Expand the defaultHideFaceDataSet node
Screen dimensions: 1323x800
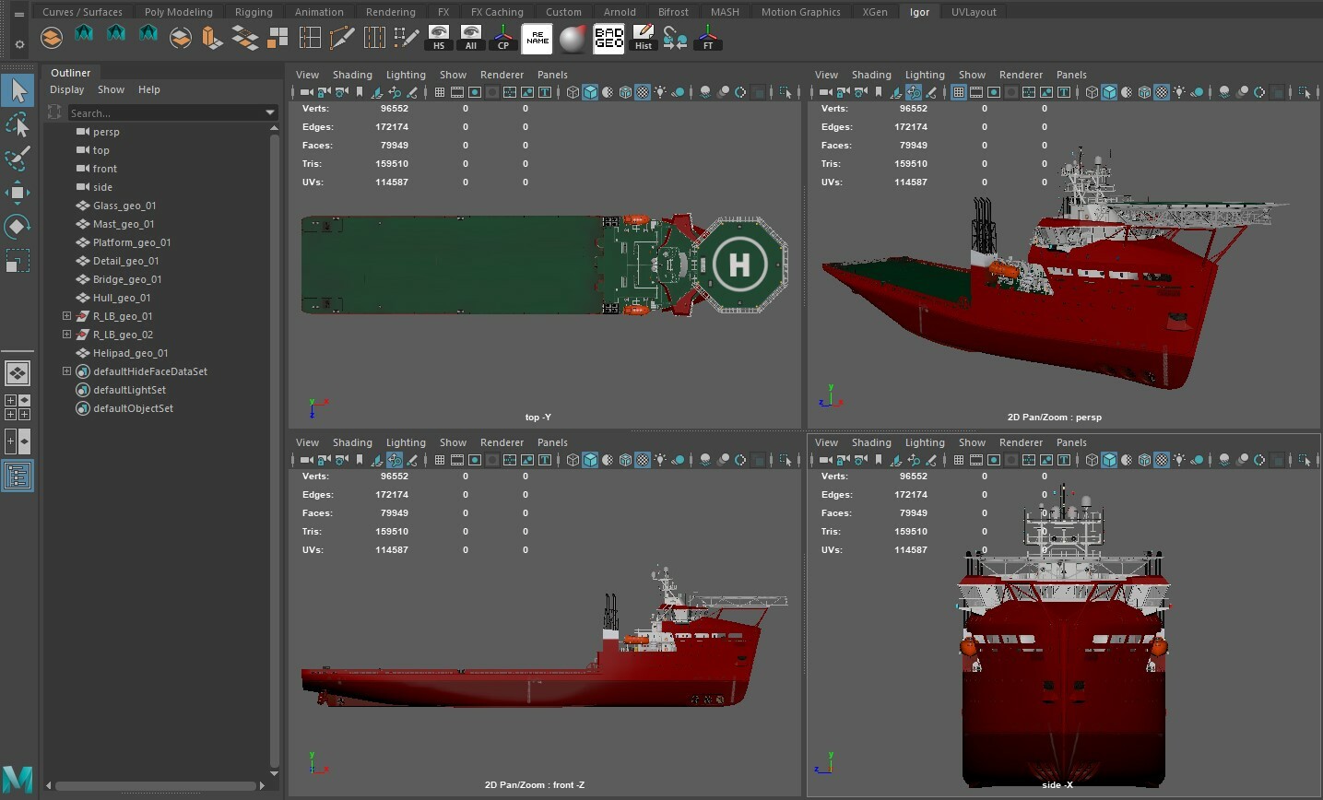(x=66, y=371)
